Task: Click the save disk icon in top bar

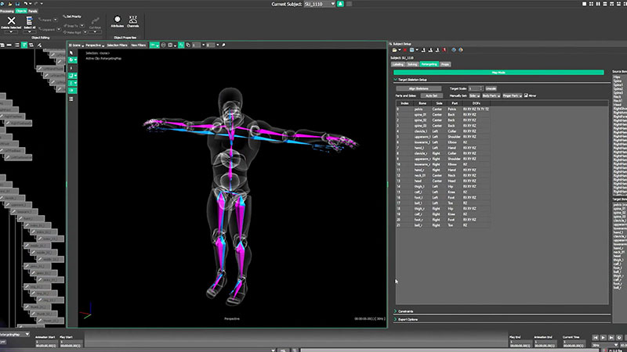Action: (17, 4)
